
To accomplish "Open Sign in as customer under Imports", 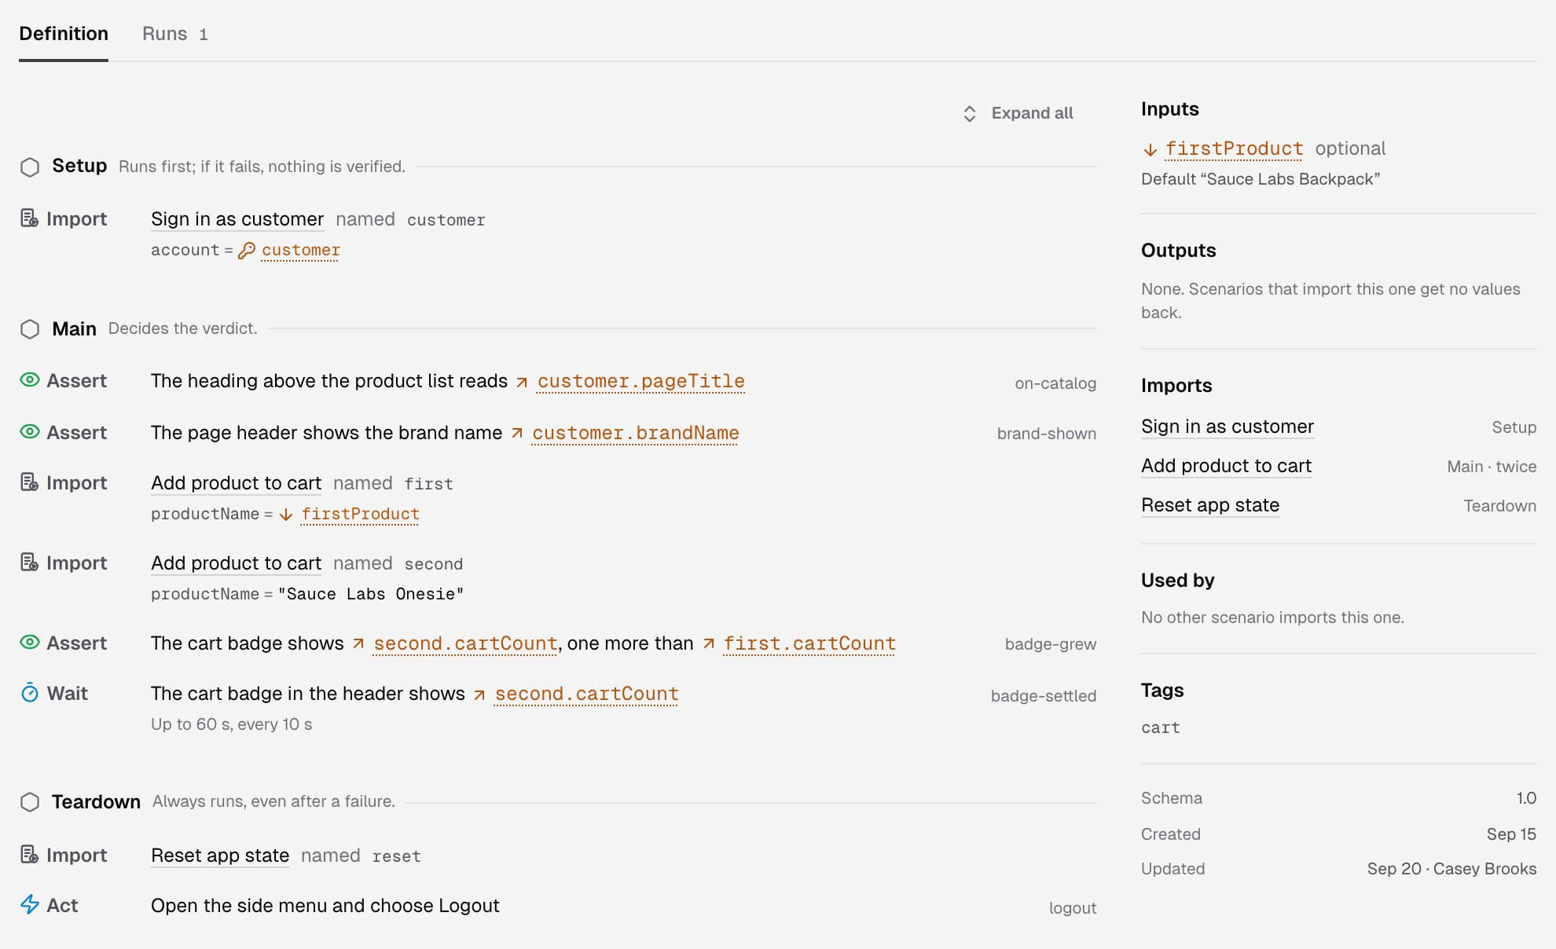I will point(1228,427).
